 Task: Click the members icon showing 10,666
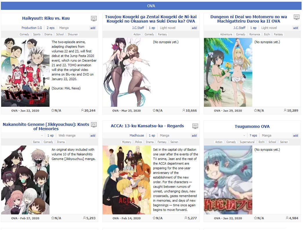point(184,110)
